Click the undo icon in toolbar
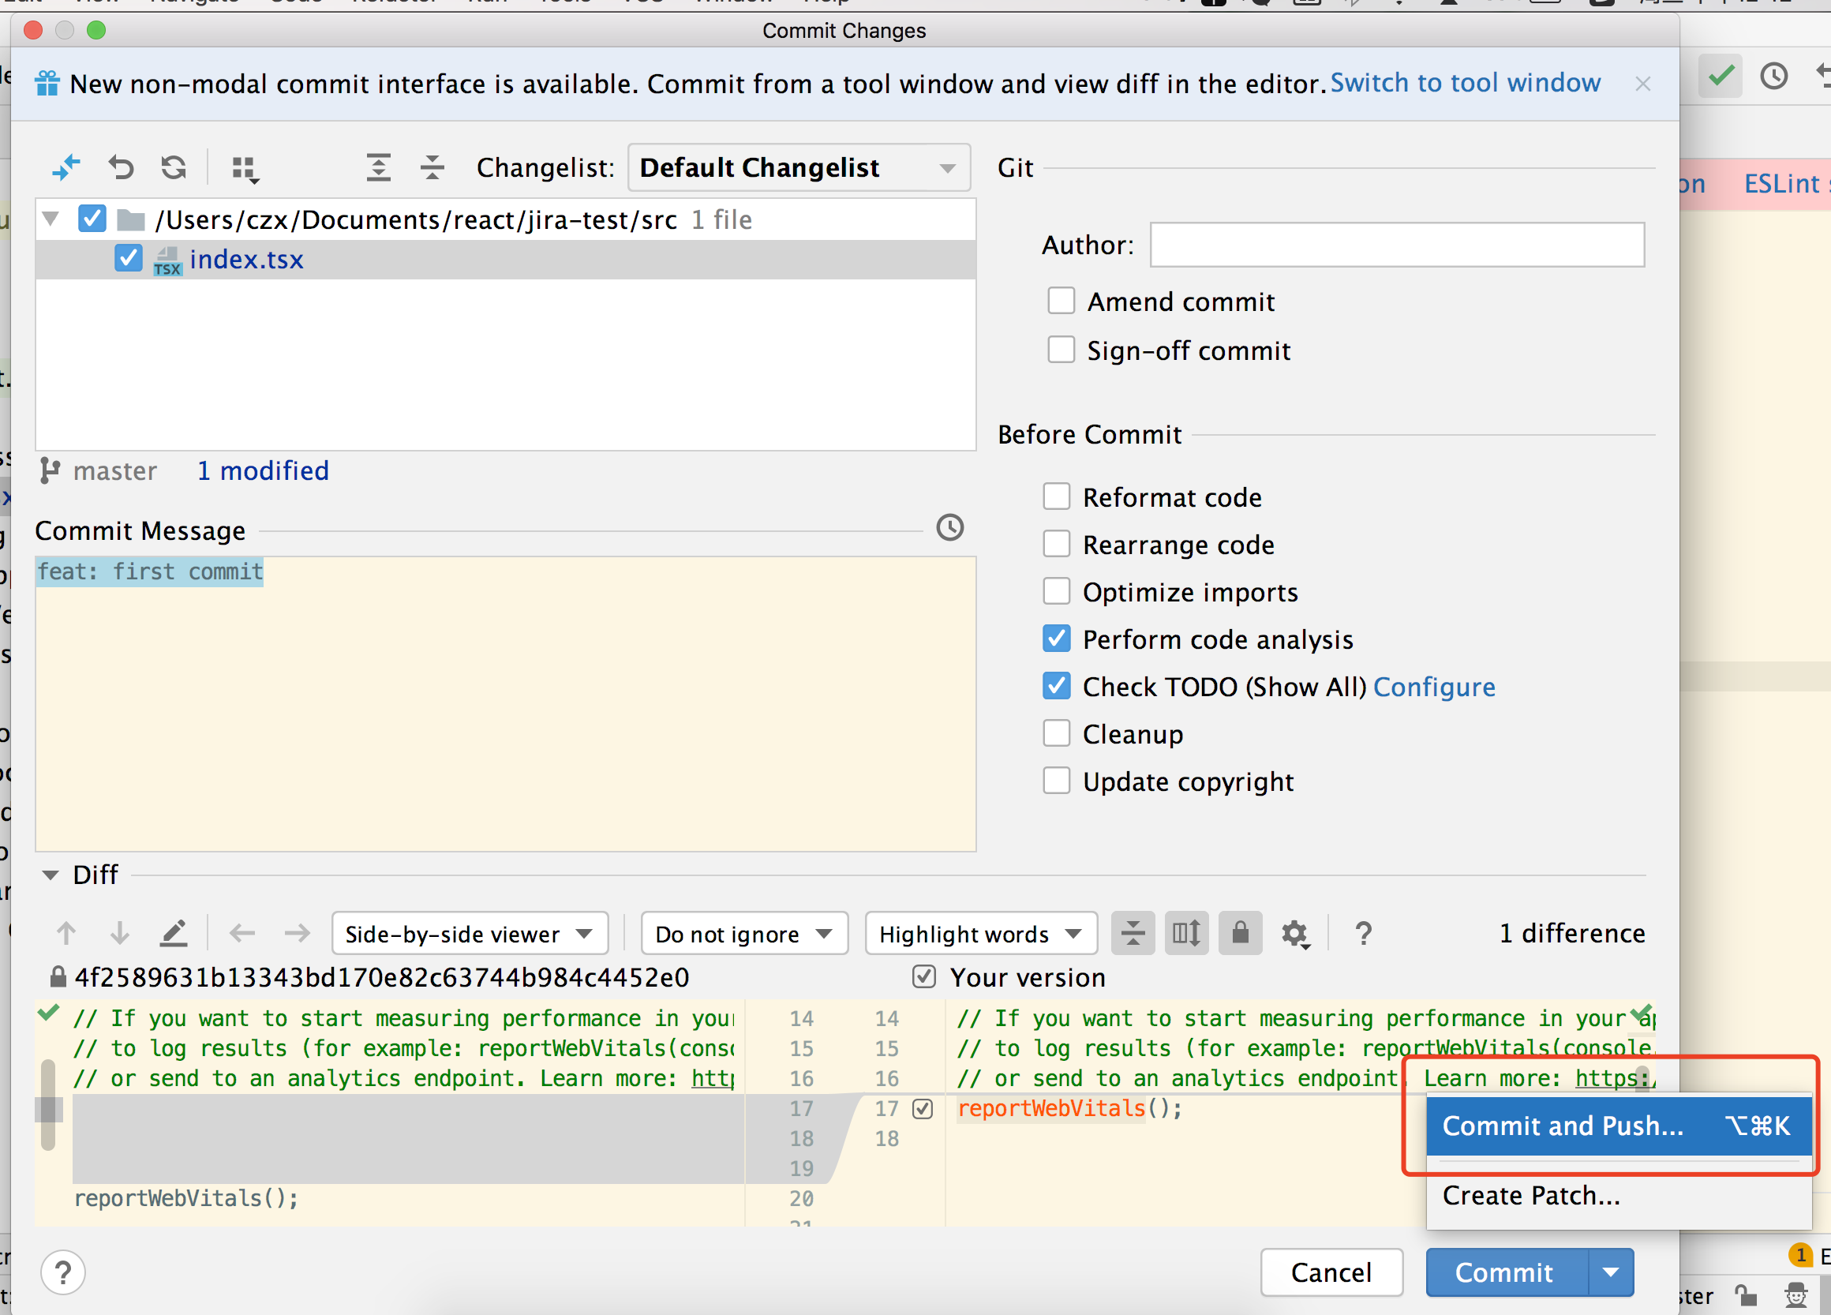Viewport: 1831px width, 1315px height. (x=124, y=167)
